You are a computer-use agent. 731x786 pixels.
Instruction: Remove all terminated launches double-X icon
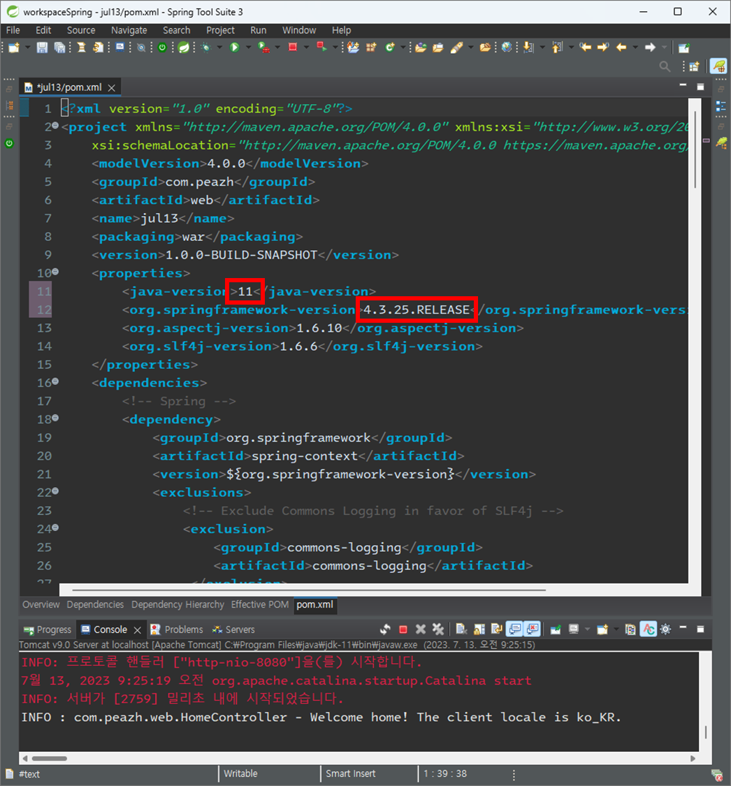point(438,629)
